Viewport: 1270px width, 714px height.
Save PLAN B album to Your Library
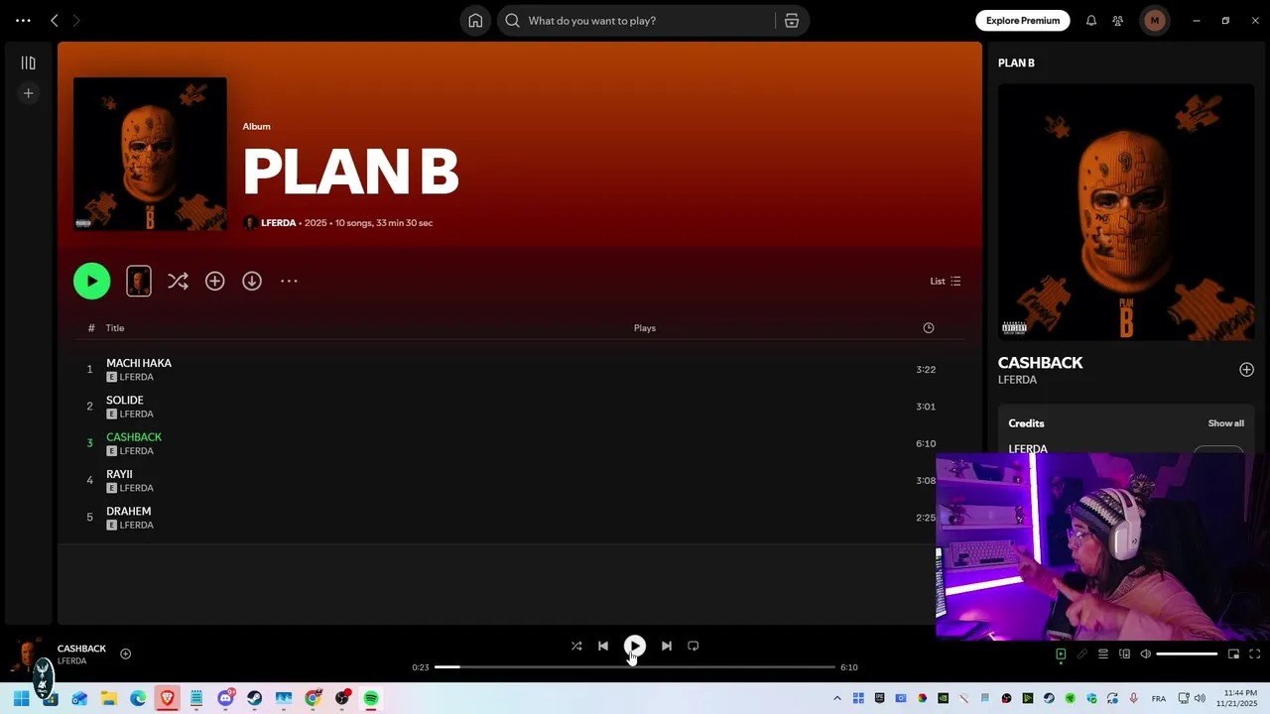tap(214, 282)
